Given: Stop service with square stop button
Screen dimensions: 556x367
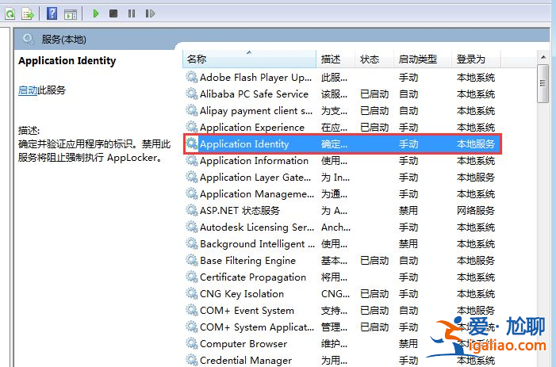Looking at the screenshot, I should click(x=113, y=13).
